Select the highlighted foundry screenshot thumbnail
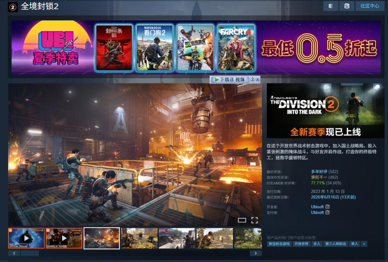The height and width of the screenshot is (262, 388). pyautogui.click(x=102, y=238)
